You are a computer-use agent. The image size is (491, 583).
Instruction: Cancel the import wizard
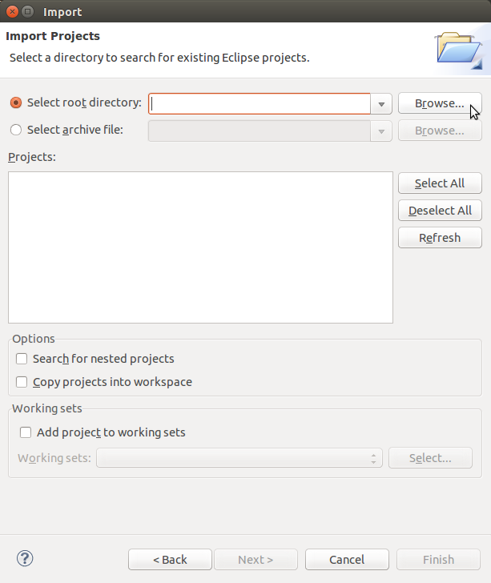pos(347,559)
